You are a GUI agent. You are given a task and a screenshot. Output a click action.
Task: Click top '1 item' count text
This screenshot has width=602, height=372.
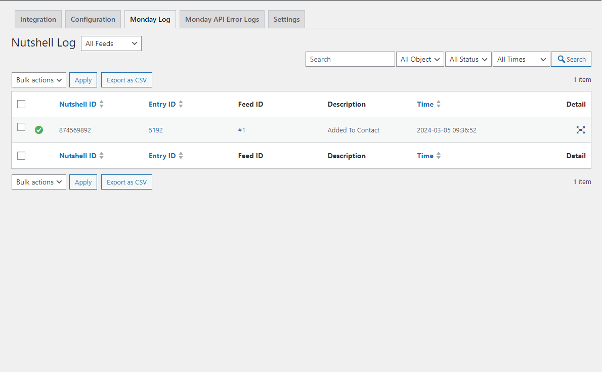582,79
